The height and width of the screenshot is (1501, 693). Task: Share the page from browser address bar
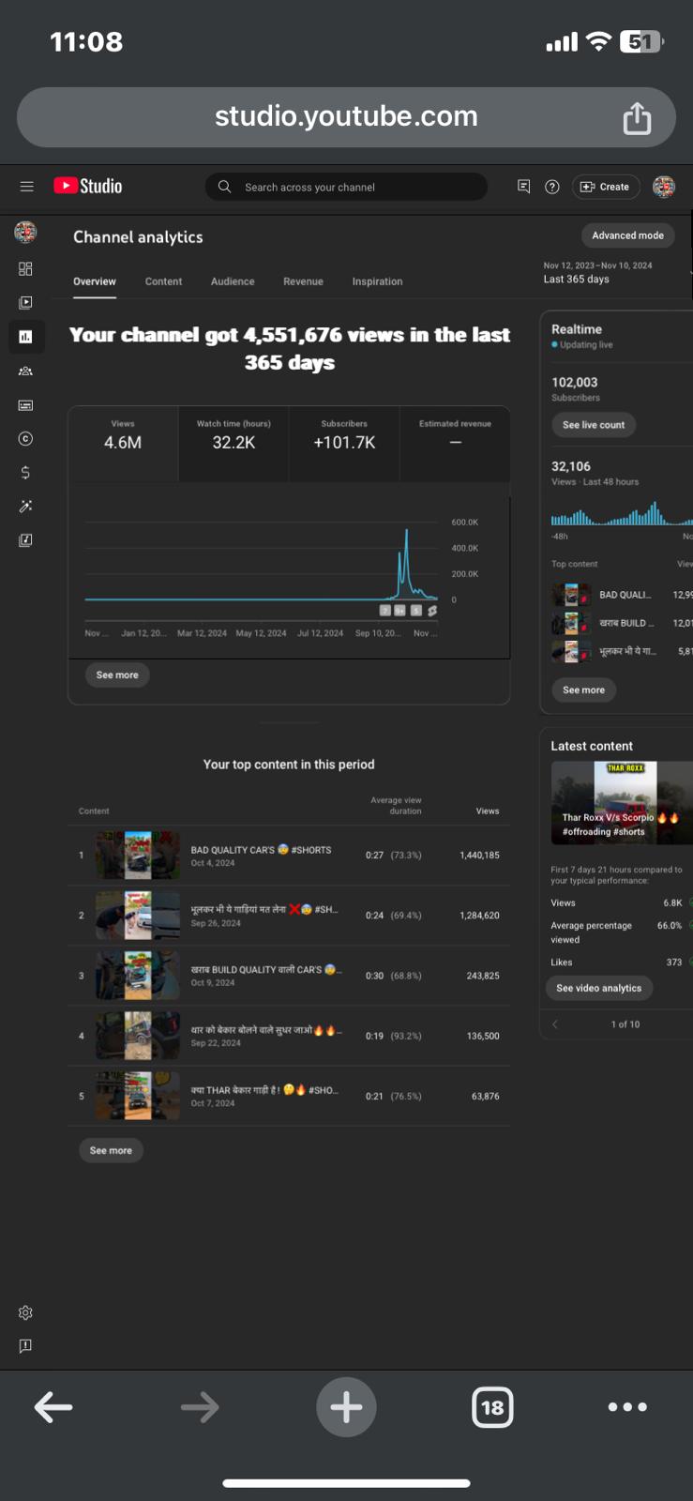pos(637,117)
